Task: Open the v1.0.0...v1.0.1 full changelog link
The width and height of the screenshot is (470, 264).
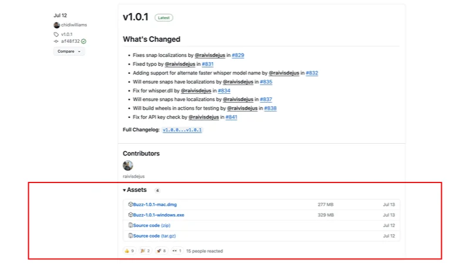Action: [182, 130]
